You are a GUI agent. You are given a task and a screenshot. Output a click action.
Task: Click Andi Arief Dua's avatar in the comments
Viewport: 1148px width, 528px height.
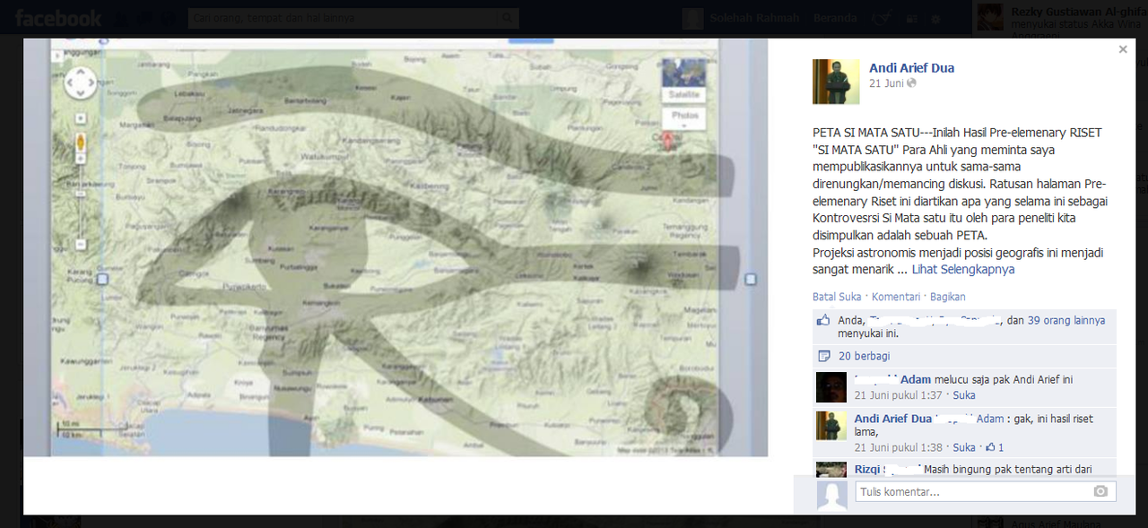tap(831, 425)
